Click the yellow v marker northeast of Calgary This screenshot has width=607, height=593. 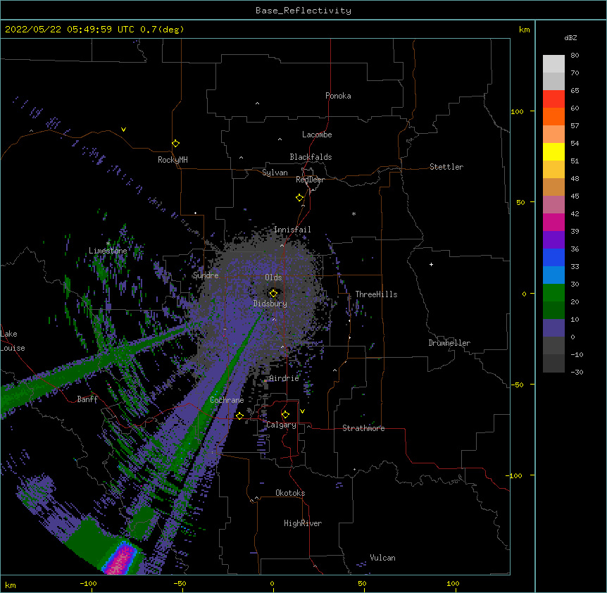tap(302, 411)
